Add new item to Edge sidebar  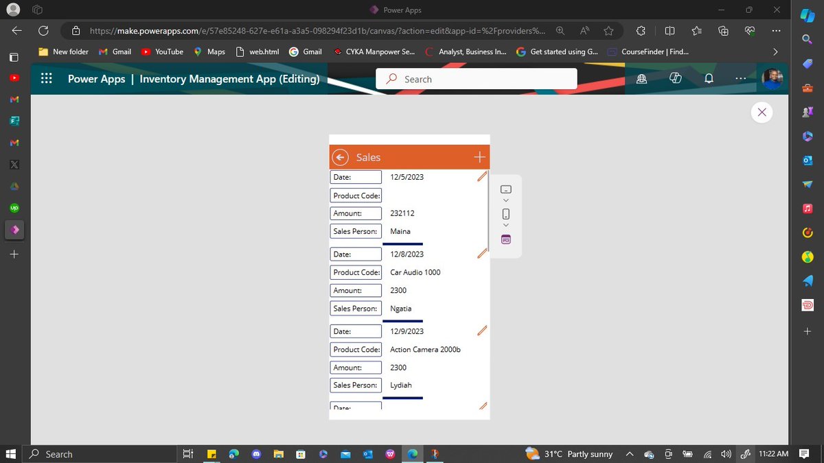pos(808,331)
